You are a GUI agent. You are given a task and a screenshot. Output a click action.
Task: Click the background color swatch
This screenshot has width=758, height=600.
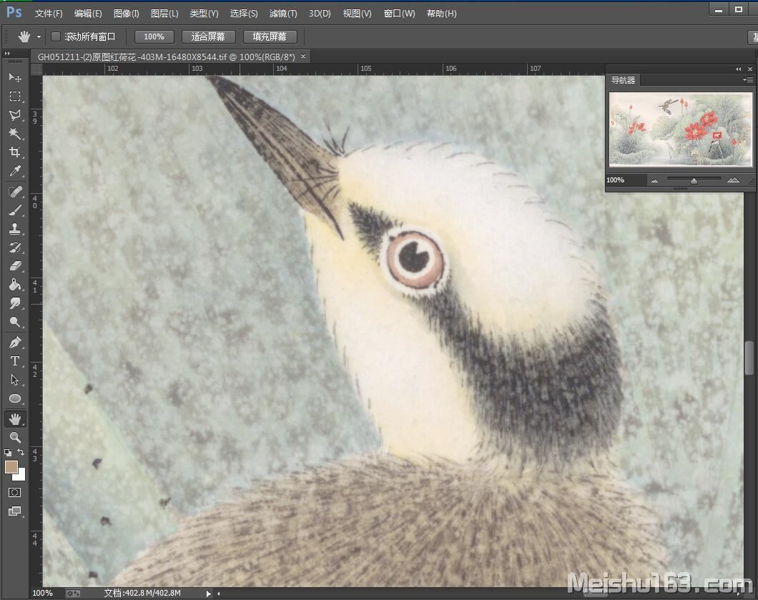coord(21,476)
